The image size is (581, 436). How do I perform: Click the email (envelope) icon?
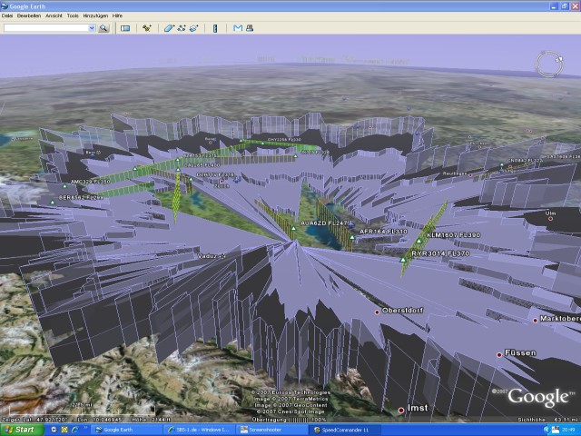(x=238, y=28)
